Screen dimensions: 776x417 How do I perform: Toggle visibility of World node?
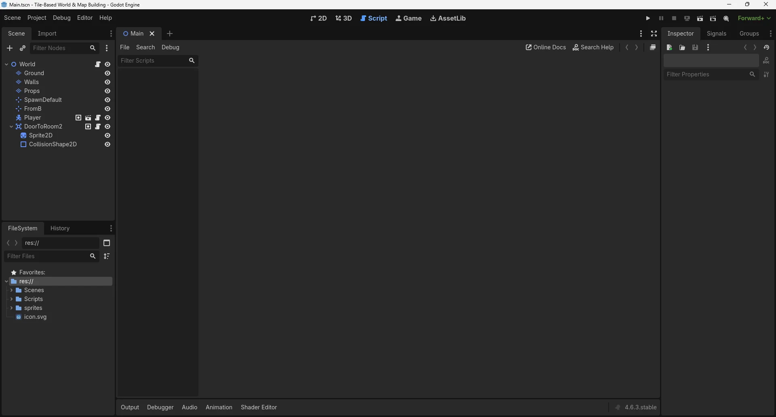click(108, 64)
